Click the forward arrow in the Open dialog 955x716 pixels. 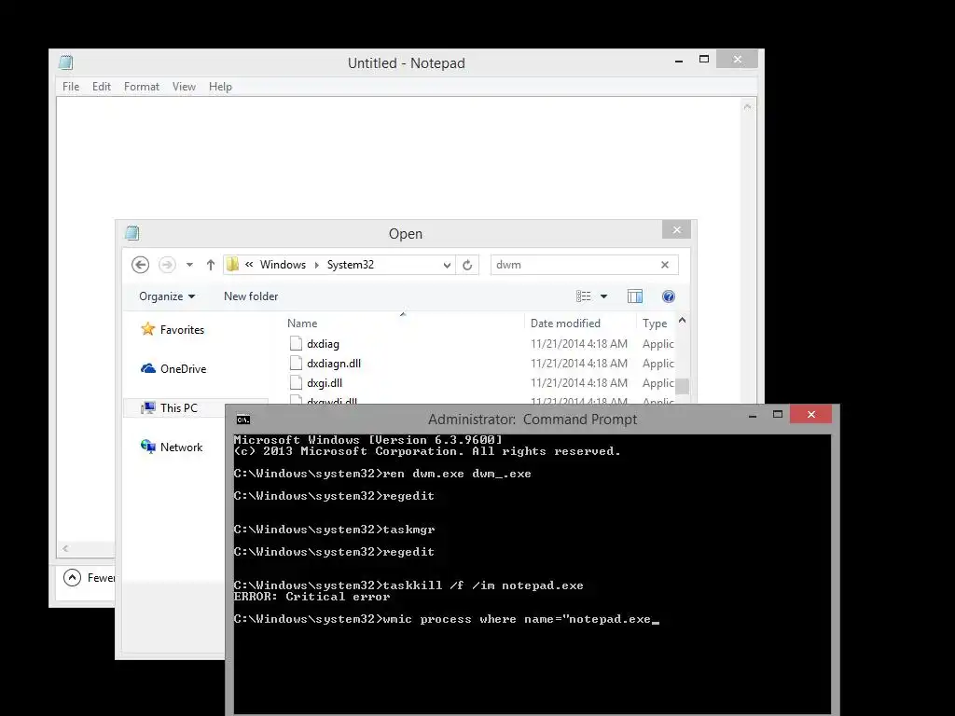point(167,265)
